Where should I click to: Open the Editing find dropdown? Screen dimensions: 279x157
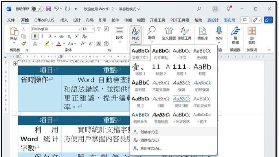point(151,35)
